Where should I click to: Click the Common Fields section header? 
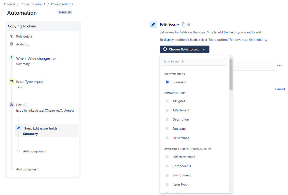(x=175, y=93)
